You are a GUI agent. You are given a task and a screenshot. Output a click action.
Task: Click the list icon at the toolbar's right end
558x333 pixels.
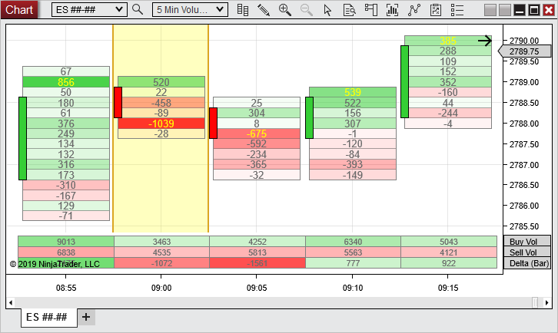click(457, 9)
